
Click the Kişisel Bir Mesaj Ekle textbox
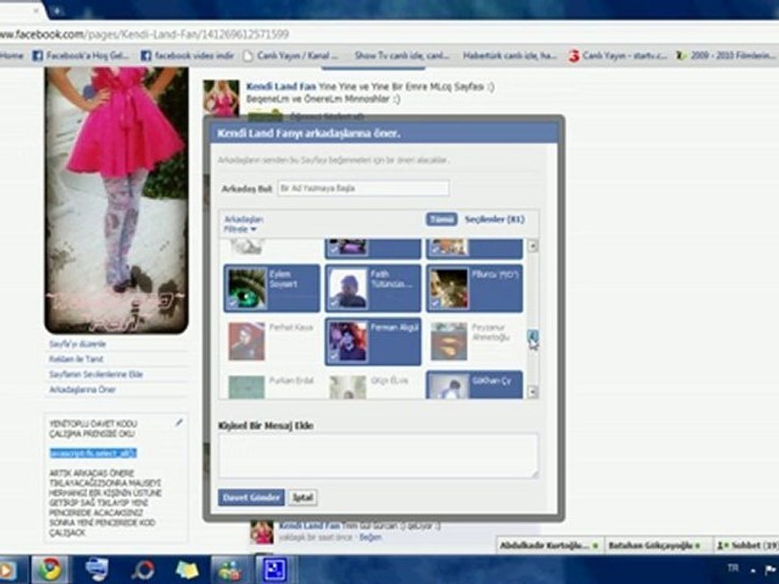click(x=378, y=456)
